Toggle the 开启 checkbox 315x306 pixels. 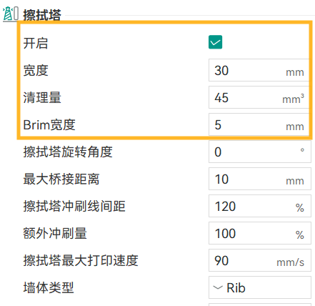pyautogui.click(x=215, y=42)
